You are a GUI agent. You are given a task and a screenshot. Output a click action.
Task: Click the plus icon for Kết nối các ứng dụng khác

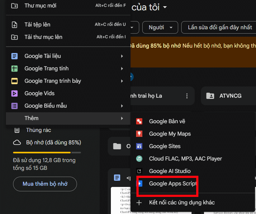(x=139, y=203)
